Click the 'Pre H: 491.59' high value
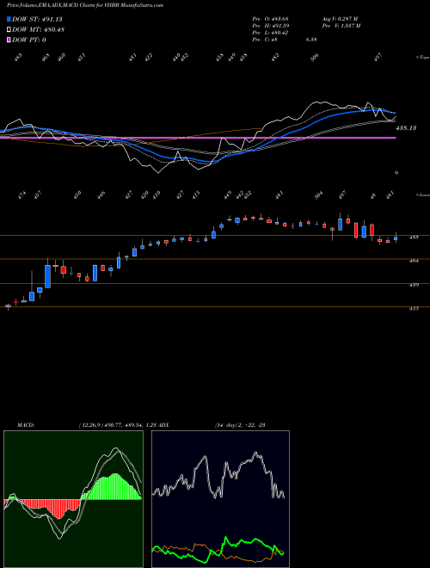 click(x=270, y=26)
